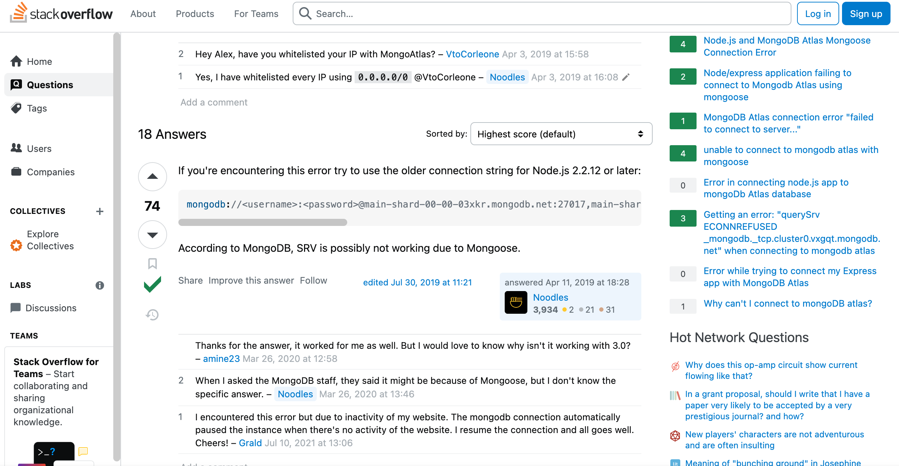Click the Tags icon in sidebar
Viewport: 899px width, 466px height.
[x=16, y=108]
